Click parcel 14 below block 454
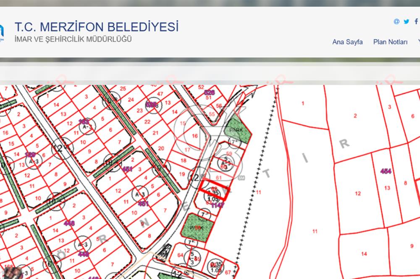The image size is (420, 279). pyautogui.click(x=364, y=254)
